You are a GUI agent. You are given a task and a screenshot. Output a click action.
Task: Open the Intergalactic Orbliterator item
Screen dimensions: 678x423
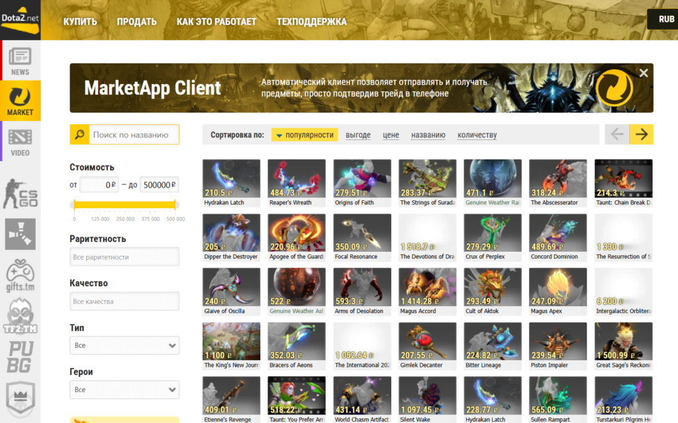coord(624,291)
